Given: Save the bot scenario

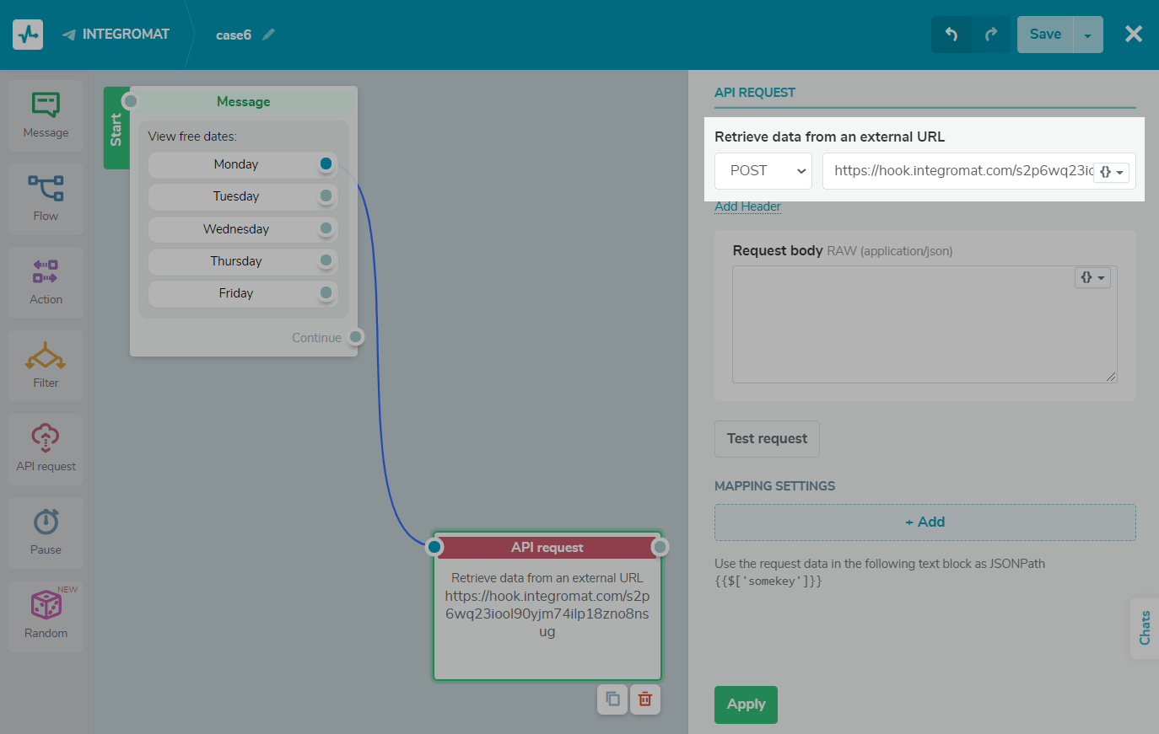Looking at the screenshot, I should click(x=1045, y=35).
